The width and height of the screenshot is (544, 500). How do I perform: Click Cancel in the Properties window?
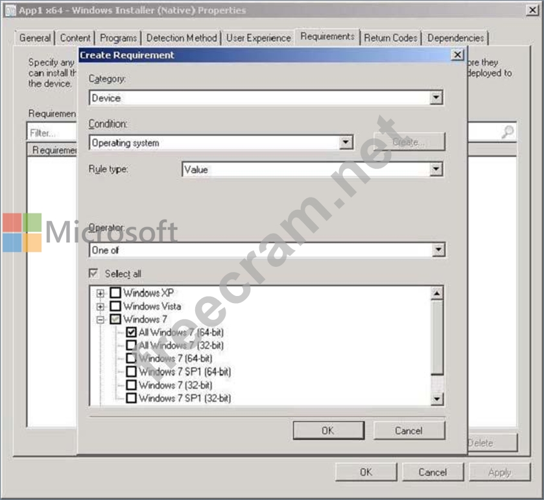pyautogui.click(x=432, y=472)
